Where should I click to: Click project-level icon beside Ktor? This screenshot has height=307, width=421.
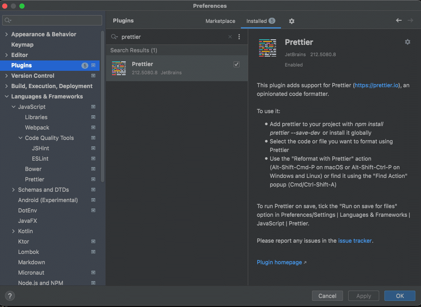pos(94,242)
